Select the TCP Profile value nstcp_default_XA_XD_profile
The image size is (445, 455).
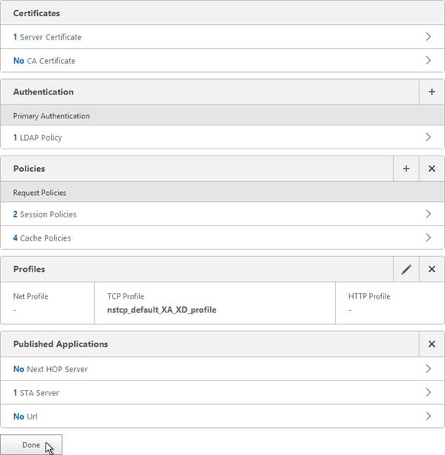tap(161, 310)
